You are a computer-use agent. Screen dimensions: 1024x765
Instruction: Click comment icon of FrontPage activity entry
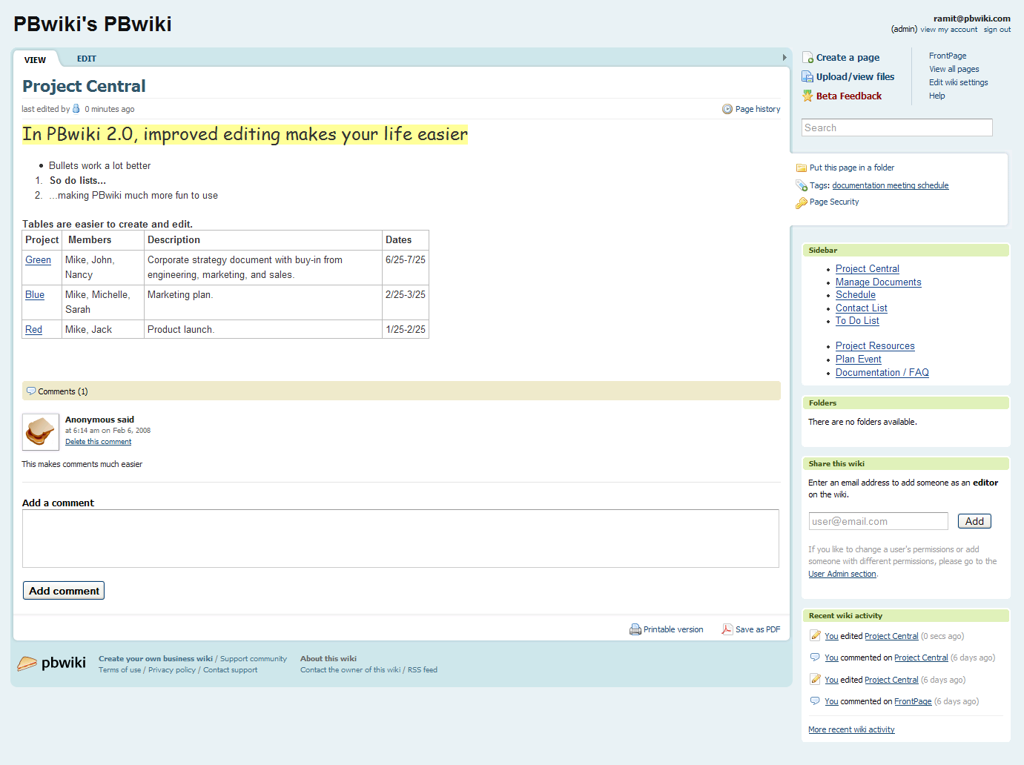(x=815, y=701)
